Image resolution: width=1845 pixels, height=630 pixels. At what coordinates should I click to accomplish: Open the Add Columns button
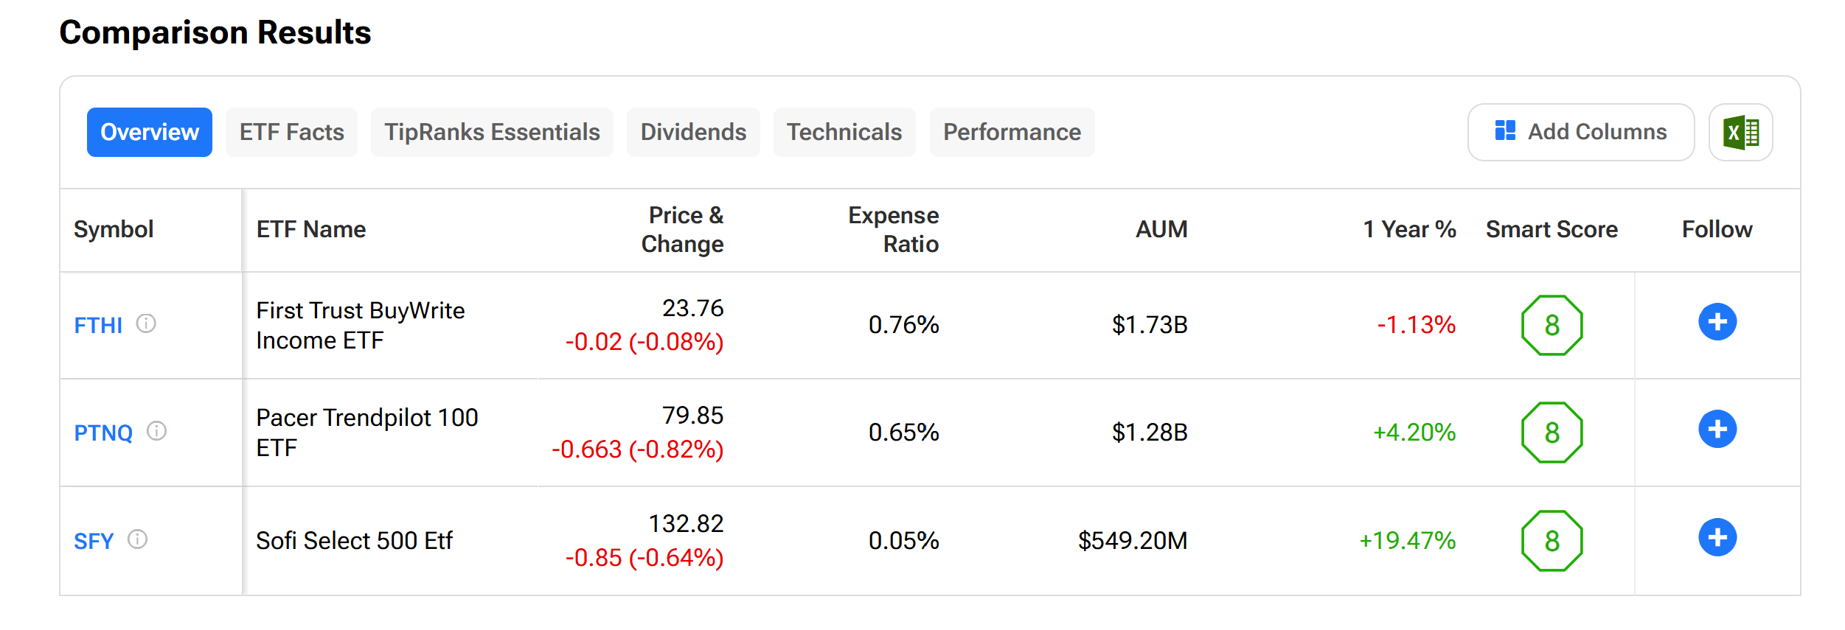pyautogui.click(x=1580, y=133)
